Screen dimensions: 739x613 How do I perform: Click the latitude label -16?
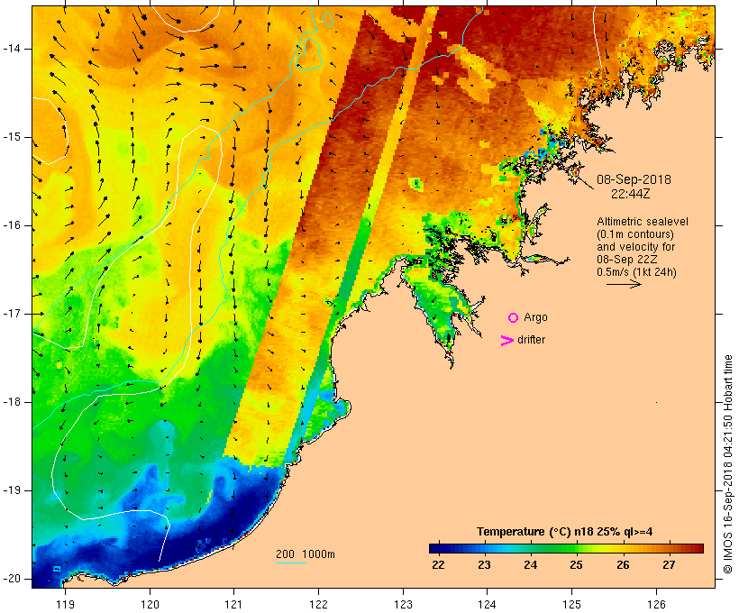click(12, 225)
